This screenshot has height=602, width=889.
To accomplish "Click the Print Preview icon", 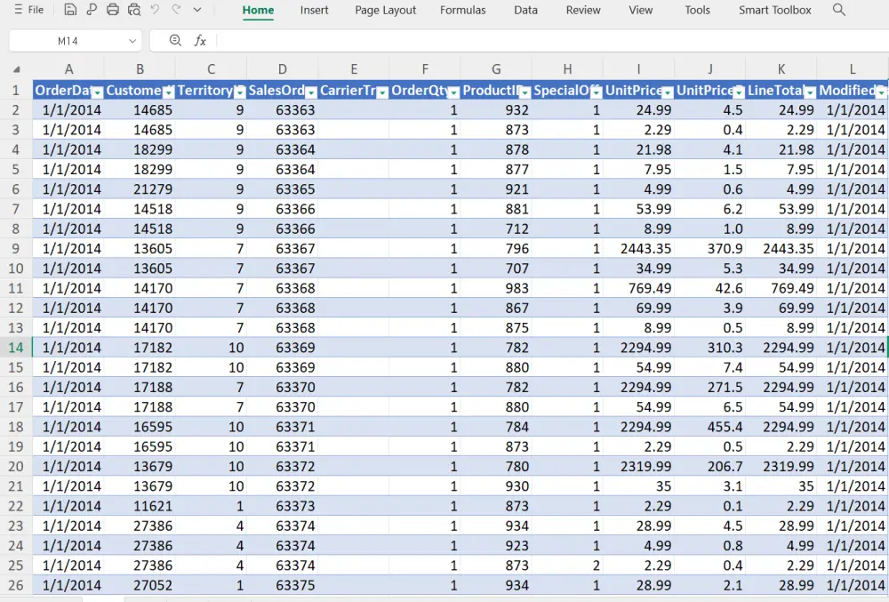I will [x=134, y=10].
